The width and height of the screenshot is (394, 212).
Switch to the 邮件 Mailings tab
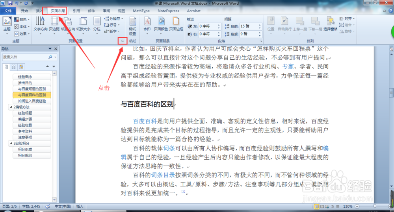pyautogui.click(x=91, y=11)
